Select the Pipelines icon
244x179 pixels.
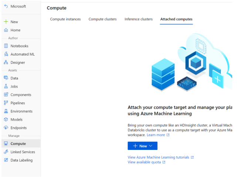pos(6,103)
